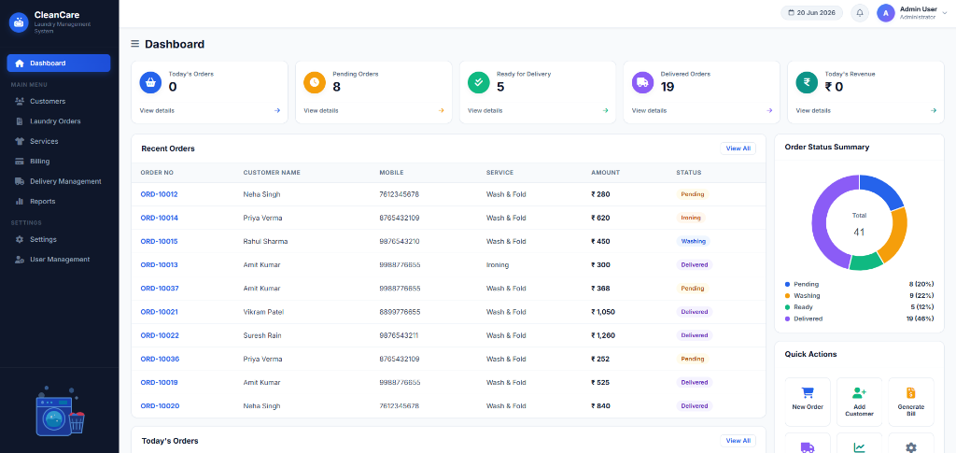Click the Admin User avatar
Image resolution: width=956 pixels, height=453 pixels.
(886, 13)
